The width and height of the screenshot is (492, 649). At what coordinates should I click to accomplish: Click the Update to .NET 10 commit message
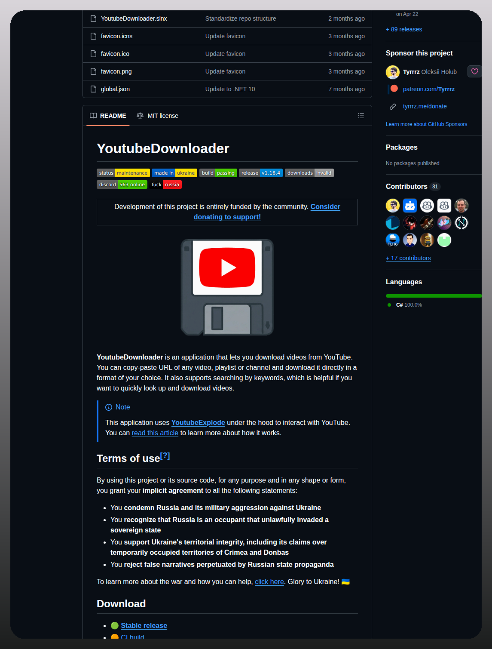click(x=230, y=89)
